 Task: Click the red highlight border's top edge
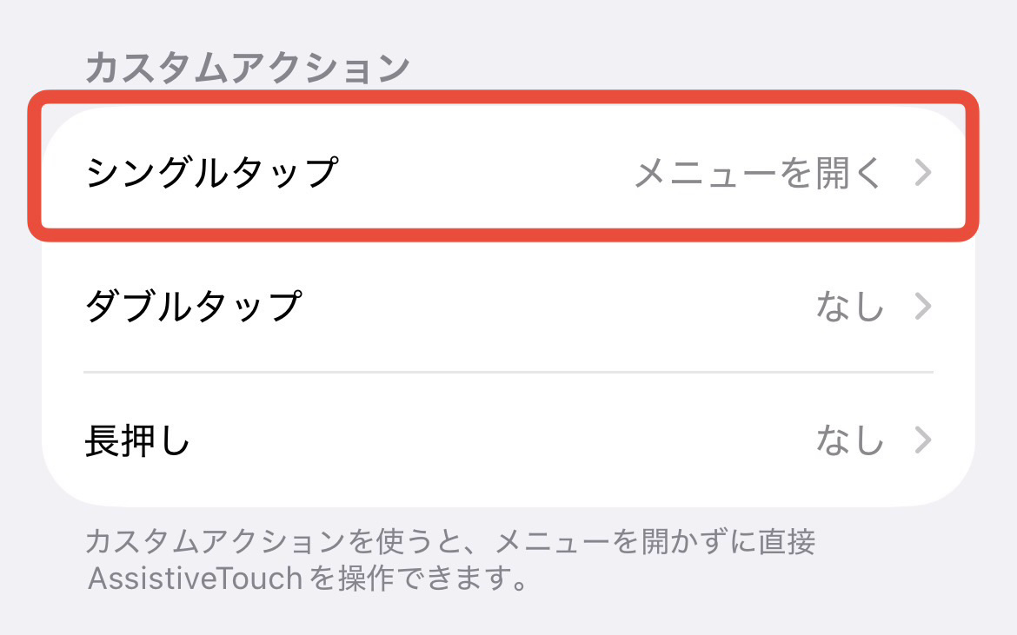(504, 97)
